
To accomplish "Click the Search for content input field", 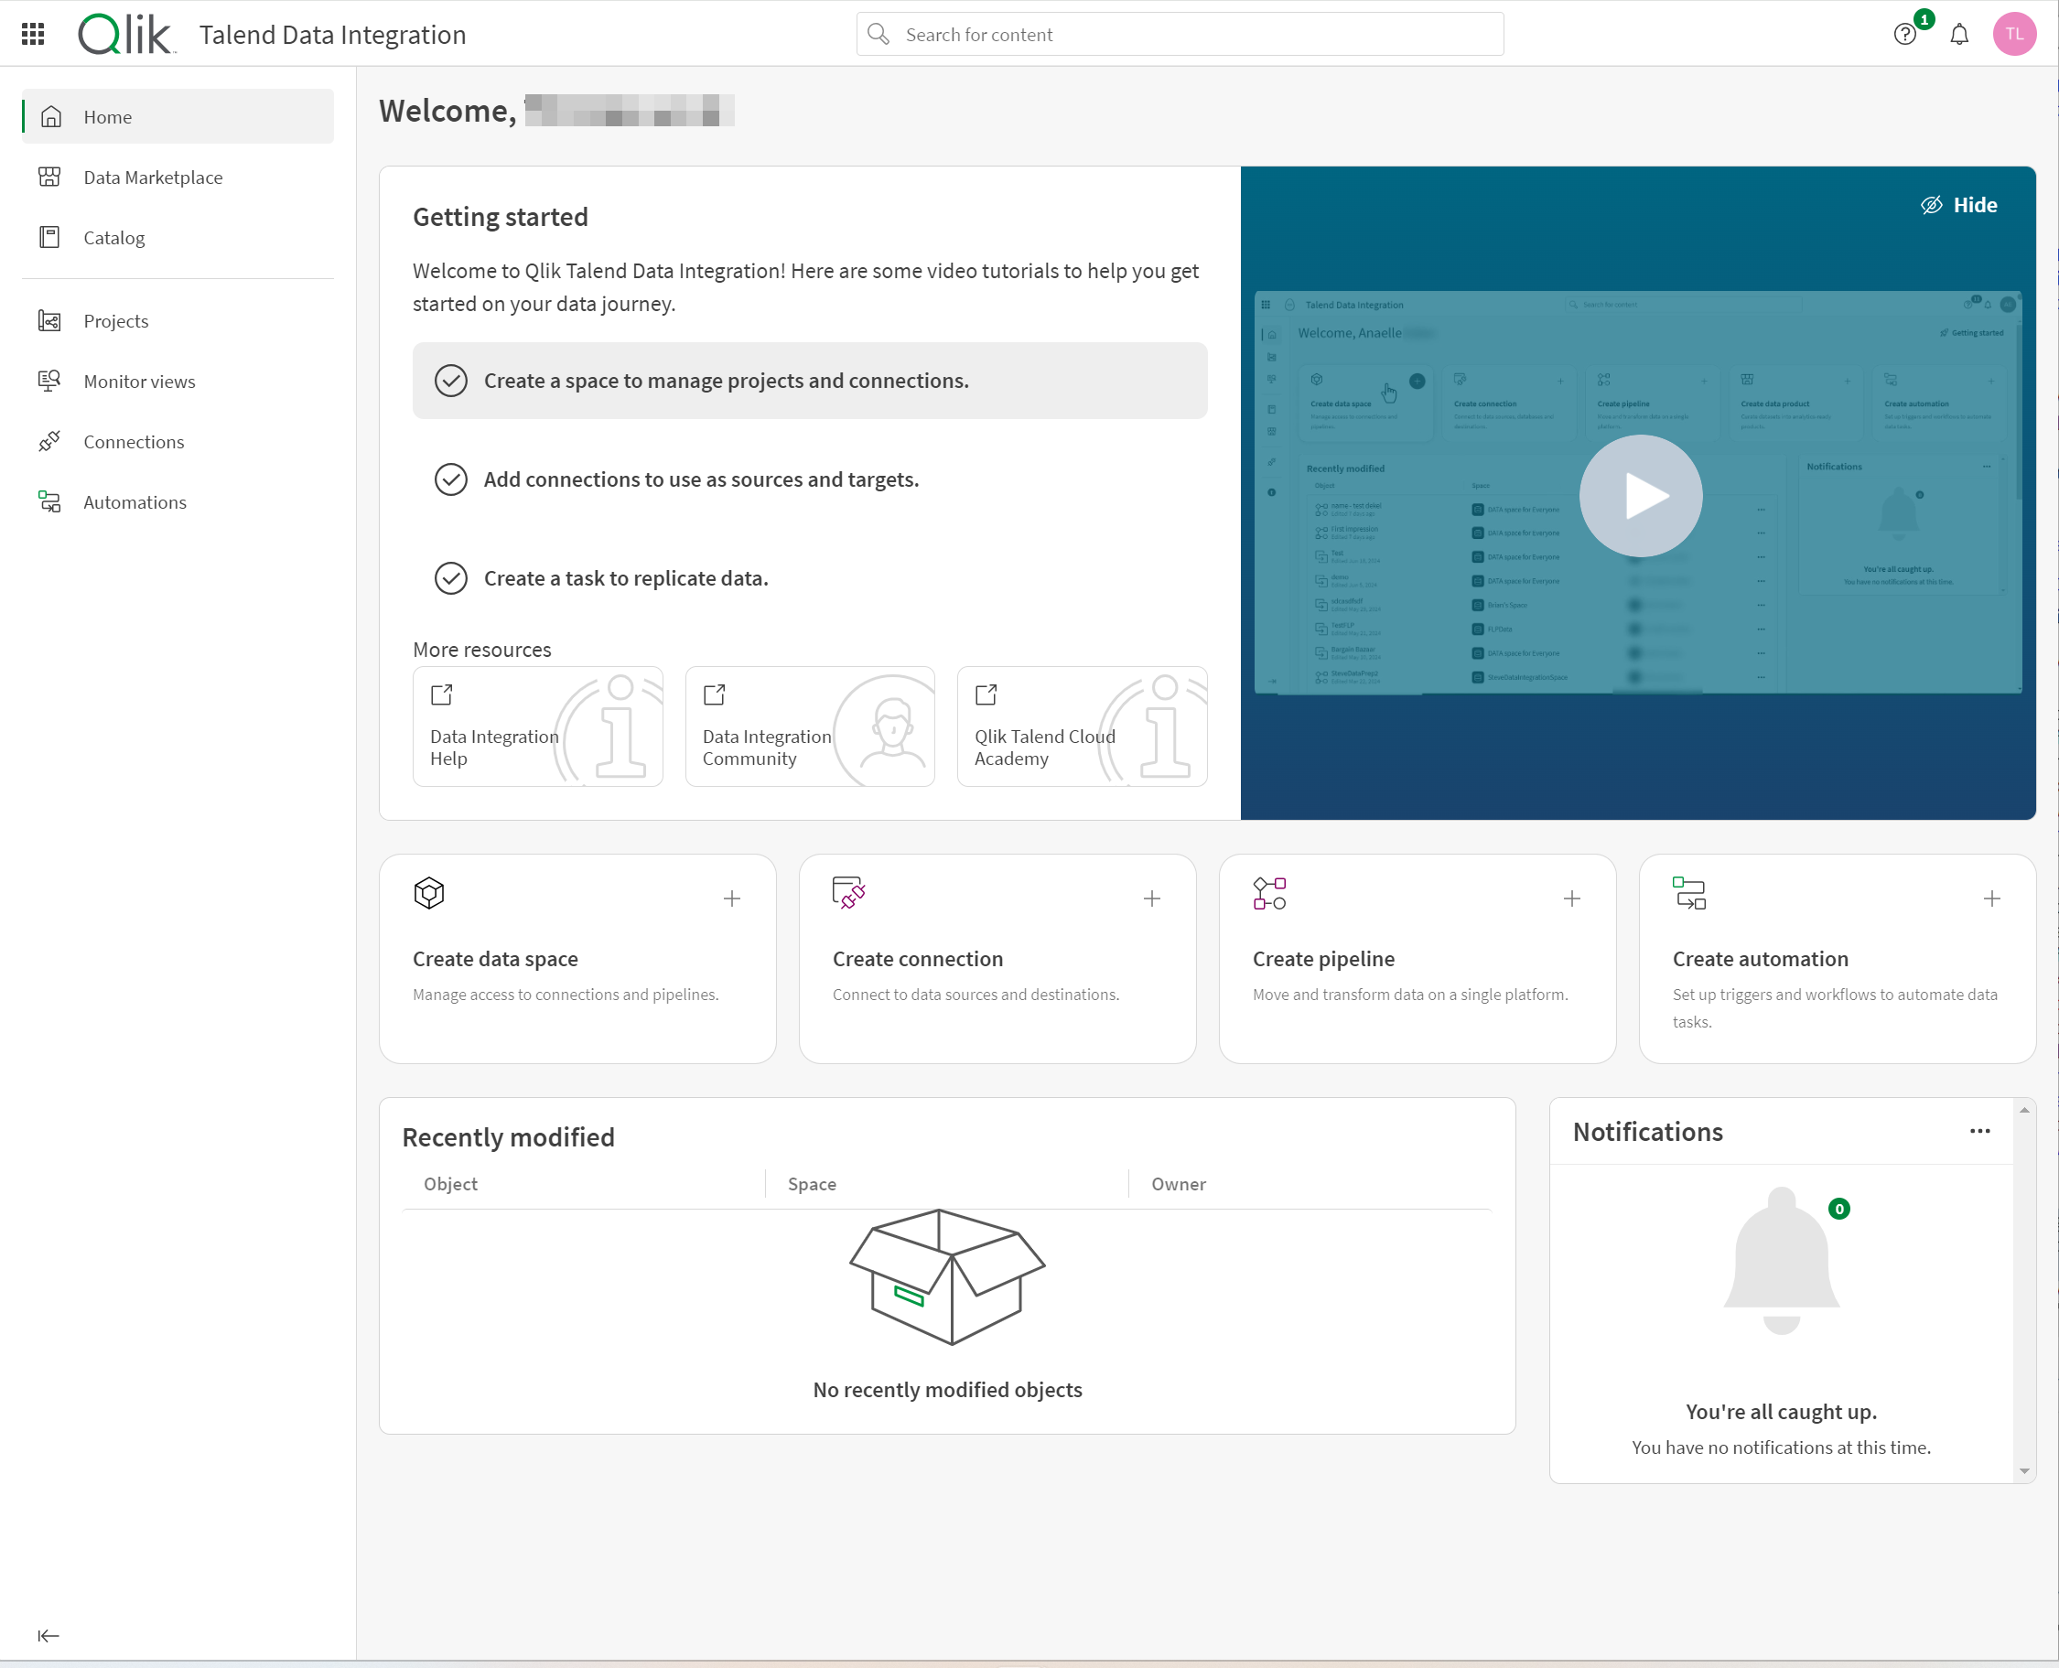I will pyautogui.click(x=1180, y=34).
